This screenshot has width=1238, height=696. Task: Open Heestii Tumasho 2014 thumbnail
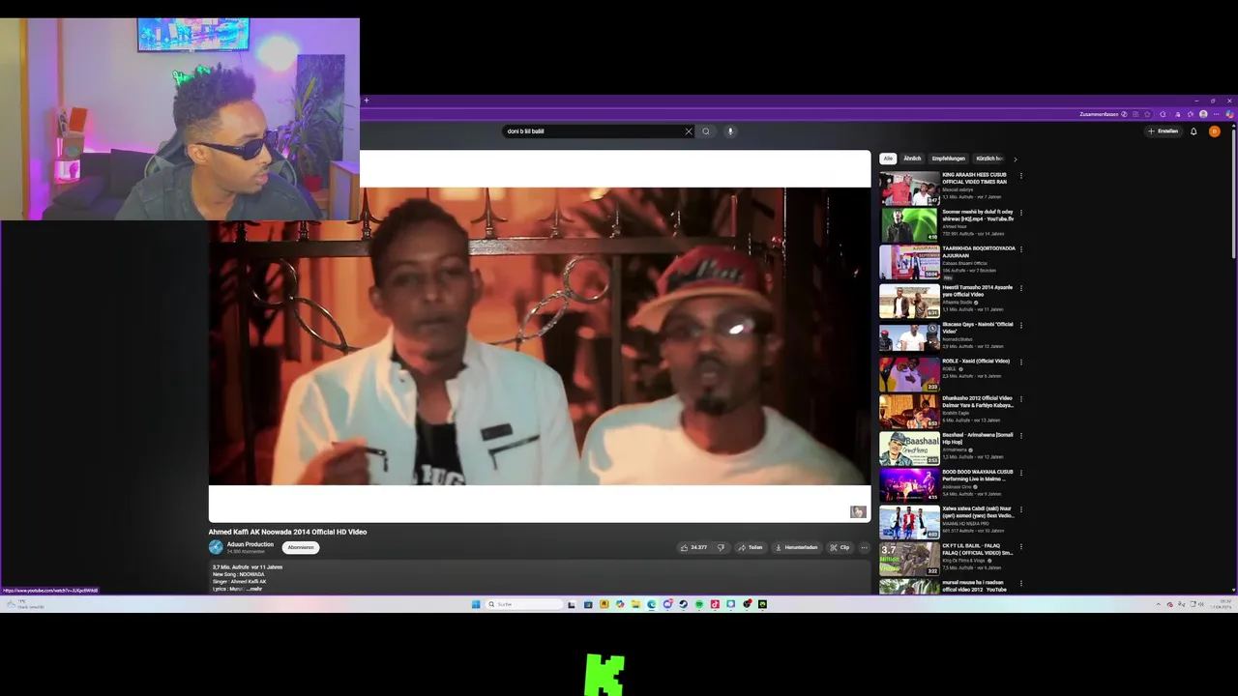point(909,301)
